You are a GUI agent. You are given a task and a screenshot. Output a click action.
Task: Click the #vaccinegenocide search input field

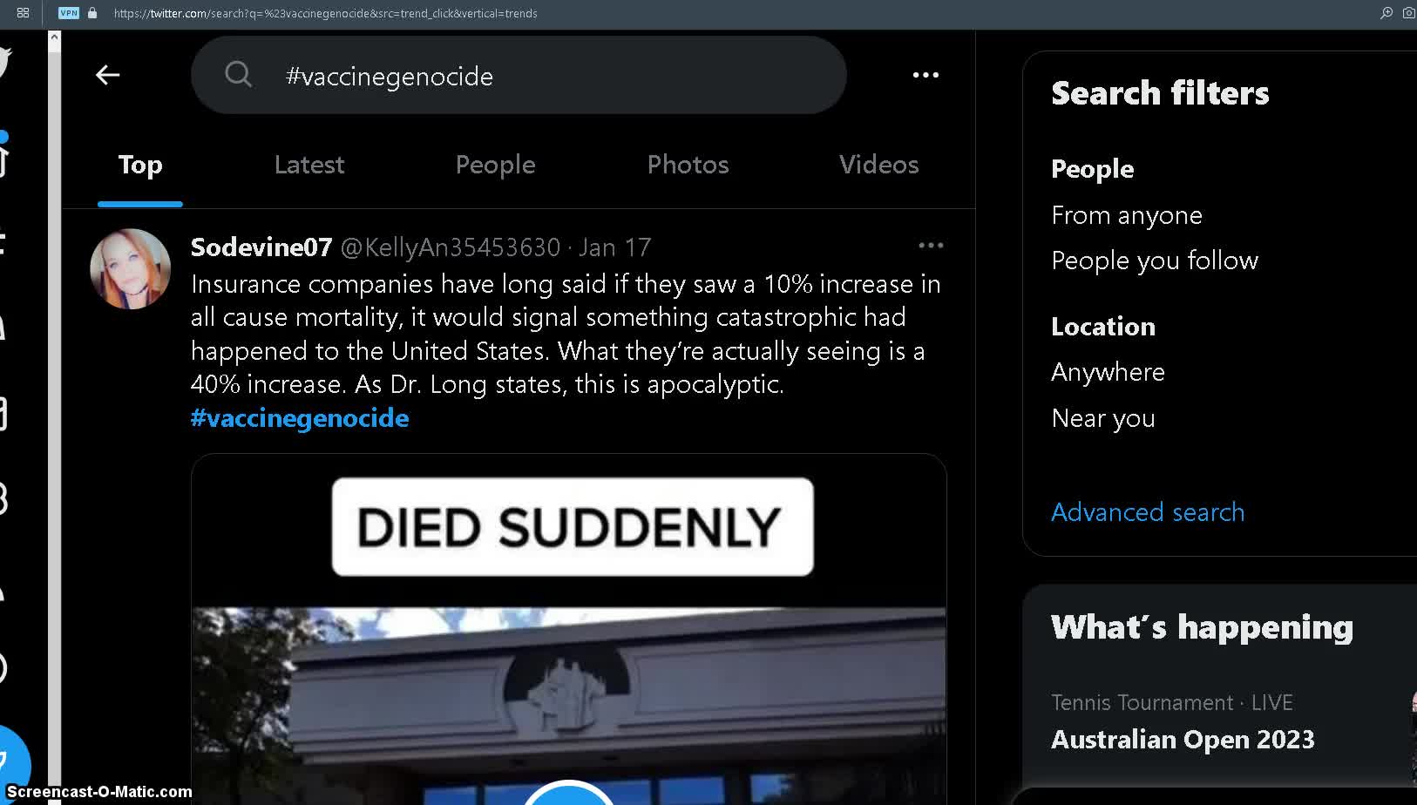point(519,76)
